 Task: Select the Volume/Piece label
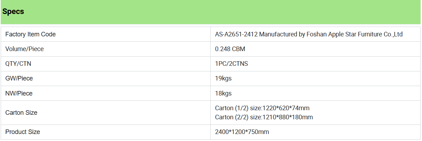tap(24, 49)
